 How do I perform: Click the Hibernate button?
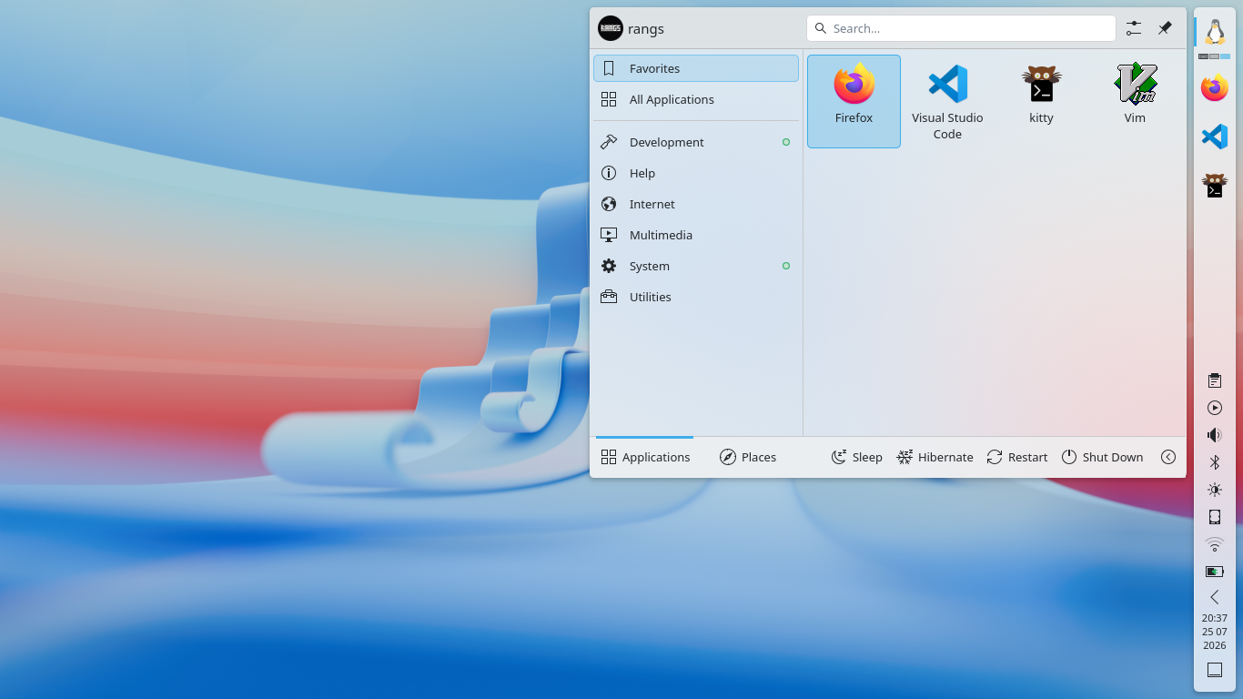935,457
